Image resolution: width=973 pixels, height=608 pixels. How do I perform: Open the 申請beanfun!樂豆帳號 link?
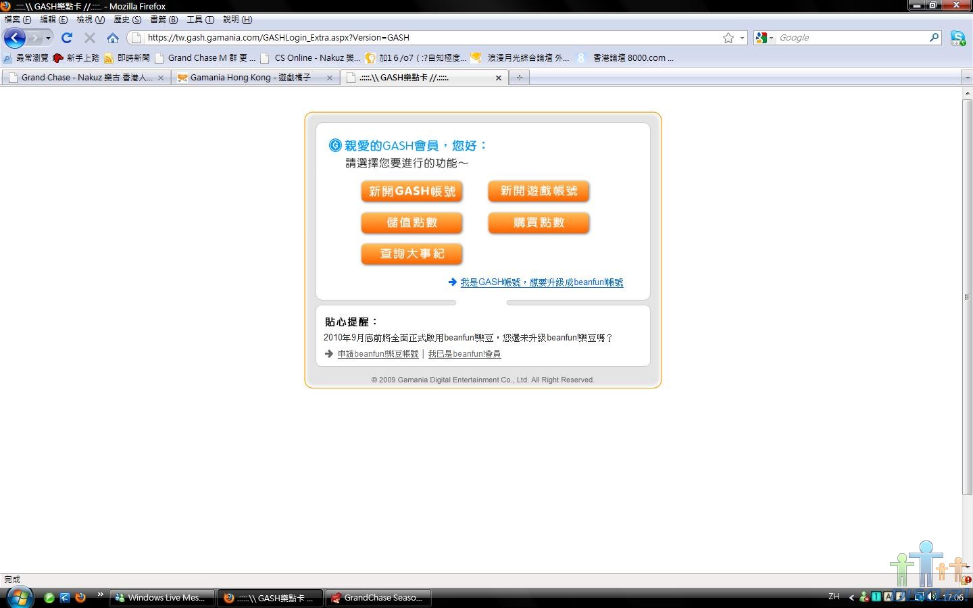(x=378, y=354)
